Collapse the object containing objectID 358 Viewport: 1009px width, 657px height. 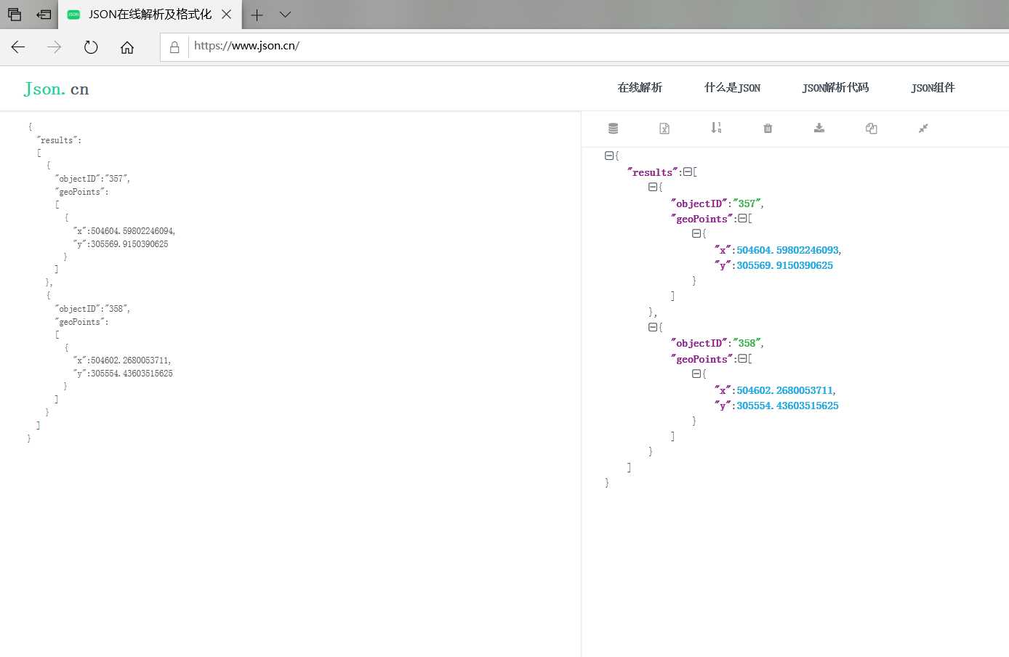(x=653, y=327)
